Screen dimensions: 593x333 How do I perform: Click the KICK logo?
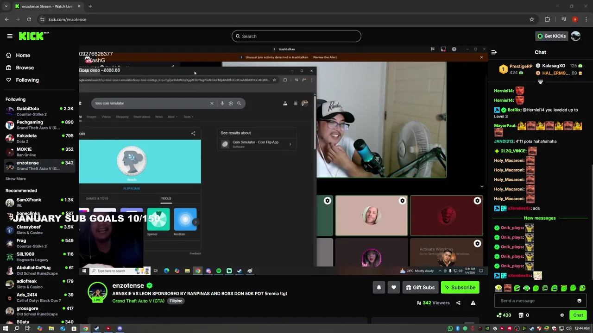[x=34, y=36]
